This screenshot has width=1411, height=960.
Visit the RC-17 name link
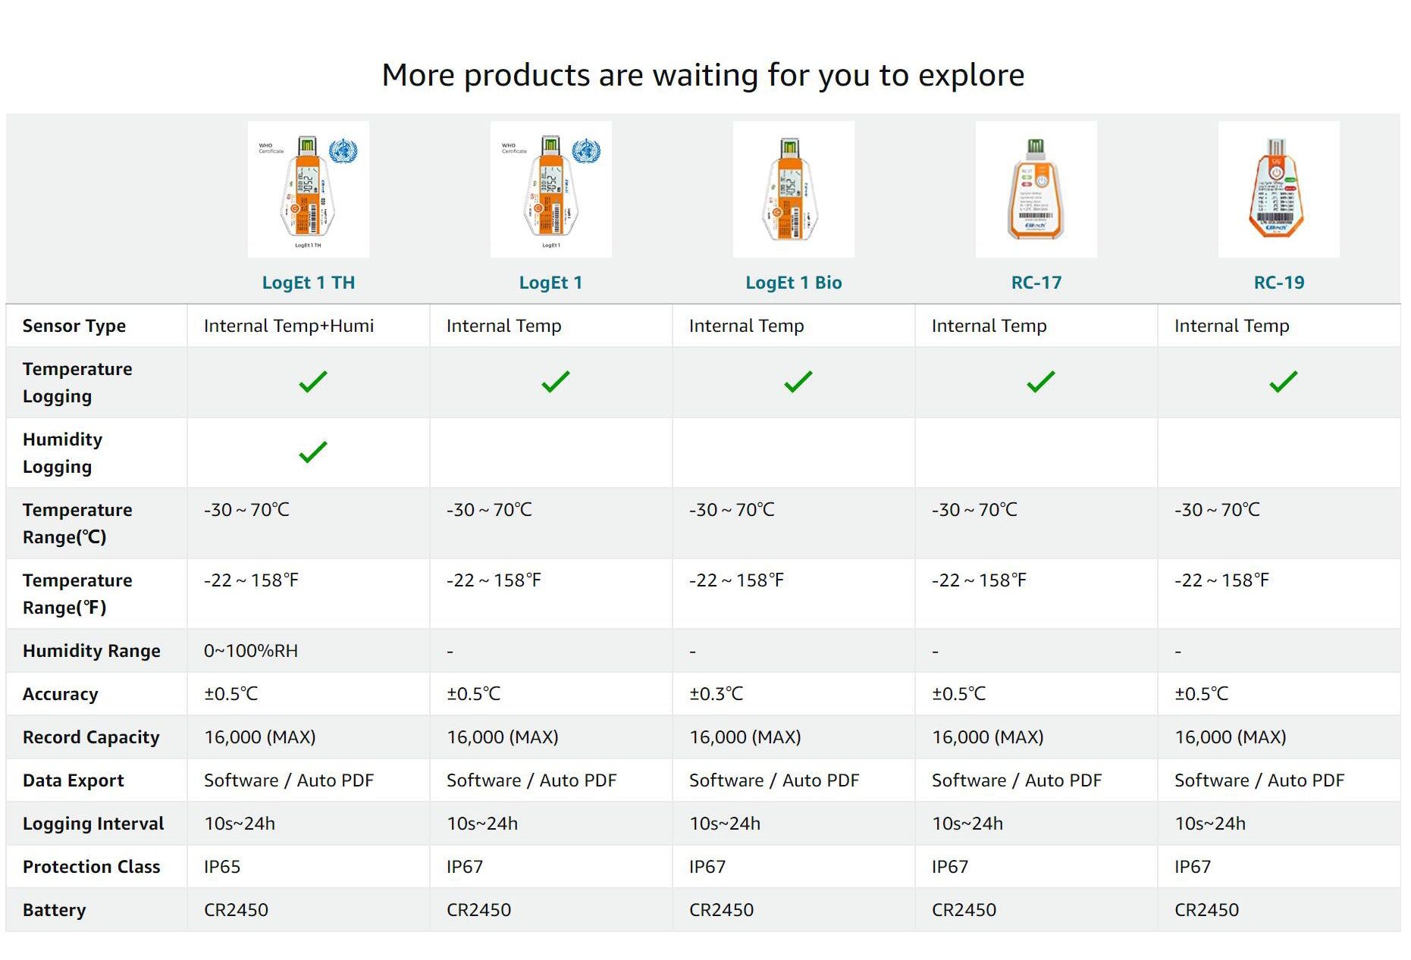[x=1036, y=283]
